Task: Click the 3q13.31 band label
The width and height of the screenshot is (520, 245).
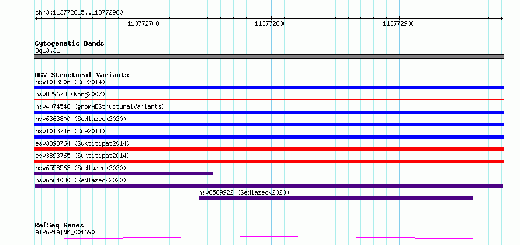Action: click(x=47, y=51)
